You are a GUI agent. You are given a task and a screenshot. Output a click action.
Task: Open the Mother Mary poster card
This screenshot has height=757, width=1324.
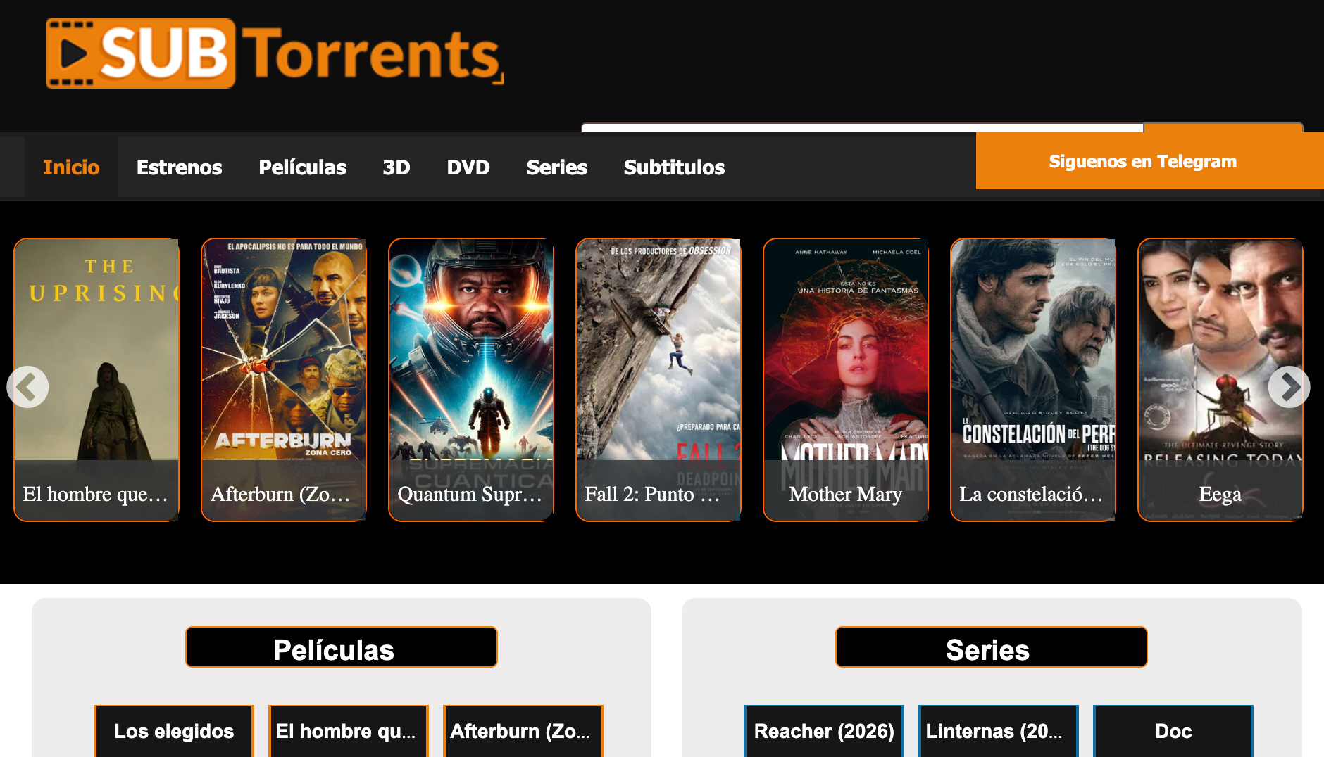pyautogui.click(x=846, y=380)
